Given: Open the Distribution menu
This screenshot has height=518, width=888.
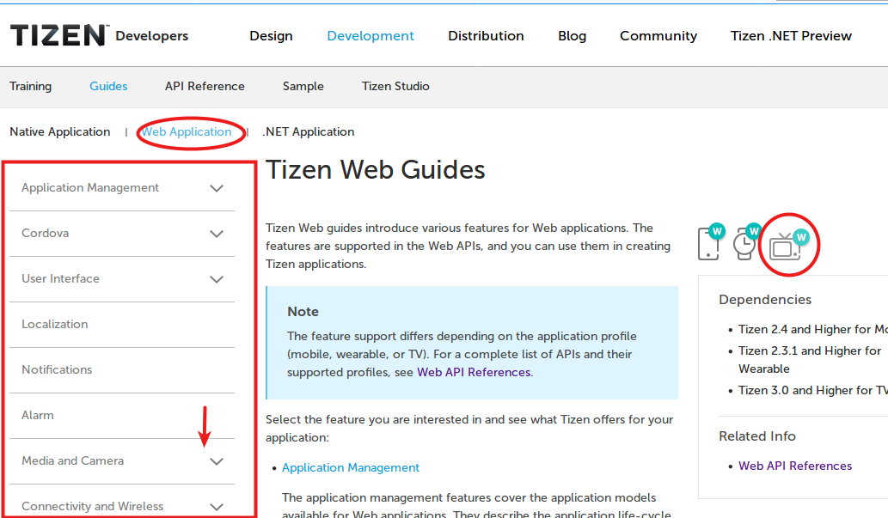Looking at the screenshot, I should click(x=486, y=36).
